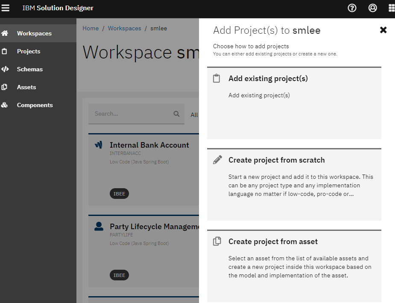The width and height of the screenshot is (395, 303).
Task: Open the hamburger navigation menu
Action: [5, 8]
